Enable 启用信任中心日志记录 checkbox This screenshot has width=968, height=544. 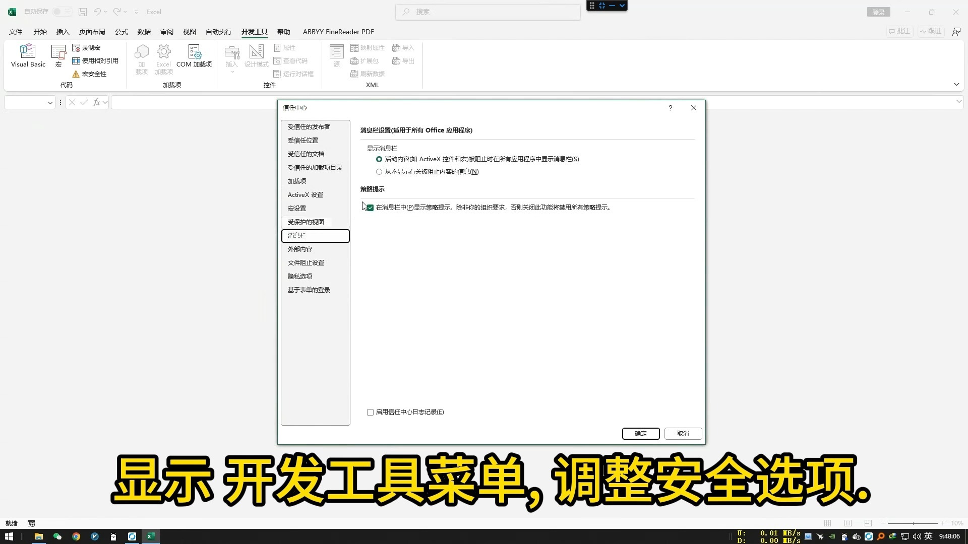370,412
